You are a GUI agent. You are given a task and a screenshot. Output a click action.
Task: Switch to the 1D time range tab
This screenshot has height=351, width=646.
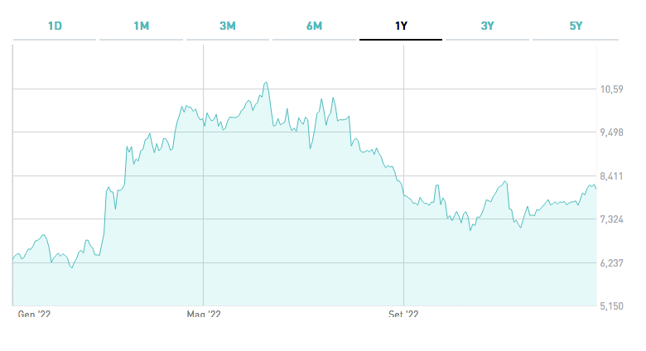coord(55,26)
